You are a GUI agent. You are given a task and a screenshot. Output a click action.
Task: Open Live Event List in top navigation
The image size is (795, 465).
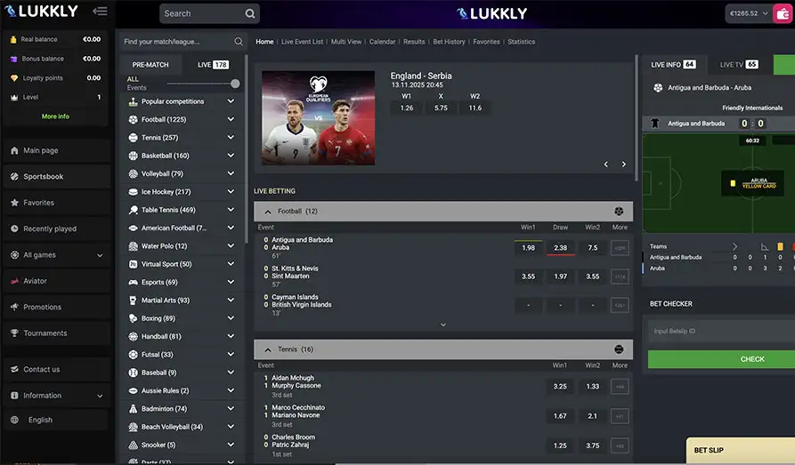point(302,42)
